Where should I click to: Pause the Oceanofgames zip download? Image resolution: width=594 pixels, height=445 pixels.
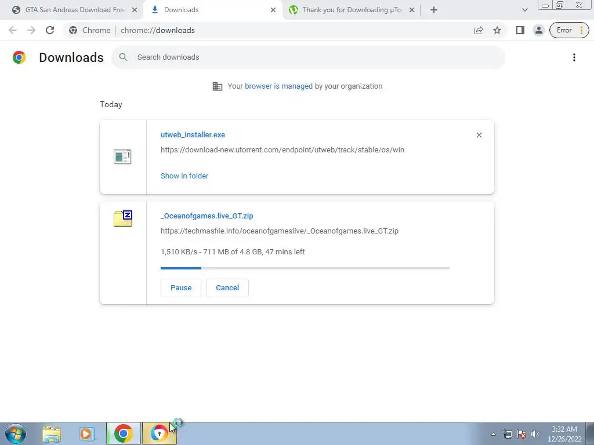pyautogui.click(x=181, y=287)
